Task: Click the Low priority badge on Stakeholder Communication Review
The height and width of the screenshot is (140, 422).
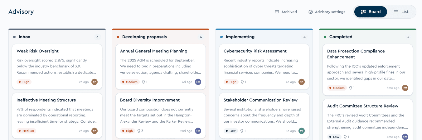Action: [231, 131]
